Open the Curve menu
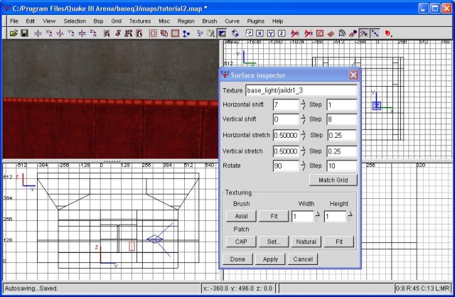Viewport: 455px width, 297px height. point(232,21)
